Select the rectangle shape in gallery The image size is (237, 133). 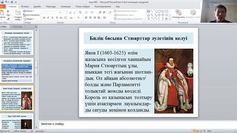(x=159, y=11)
